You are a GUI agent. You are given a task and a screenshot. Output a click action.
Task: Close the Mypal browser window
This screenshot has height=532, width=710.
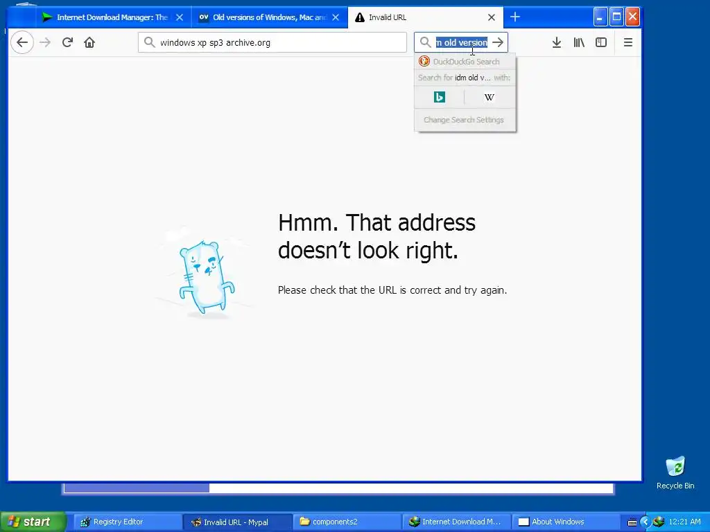tap(632, 17)
